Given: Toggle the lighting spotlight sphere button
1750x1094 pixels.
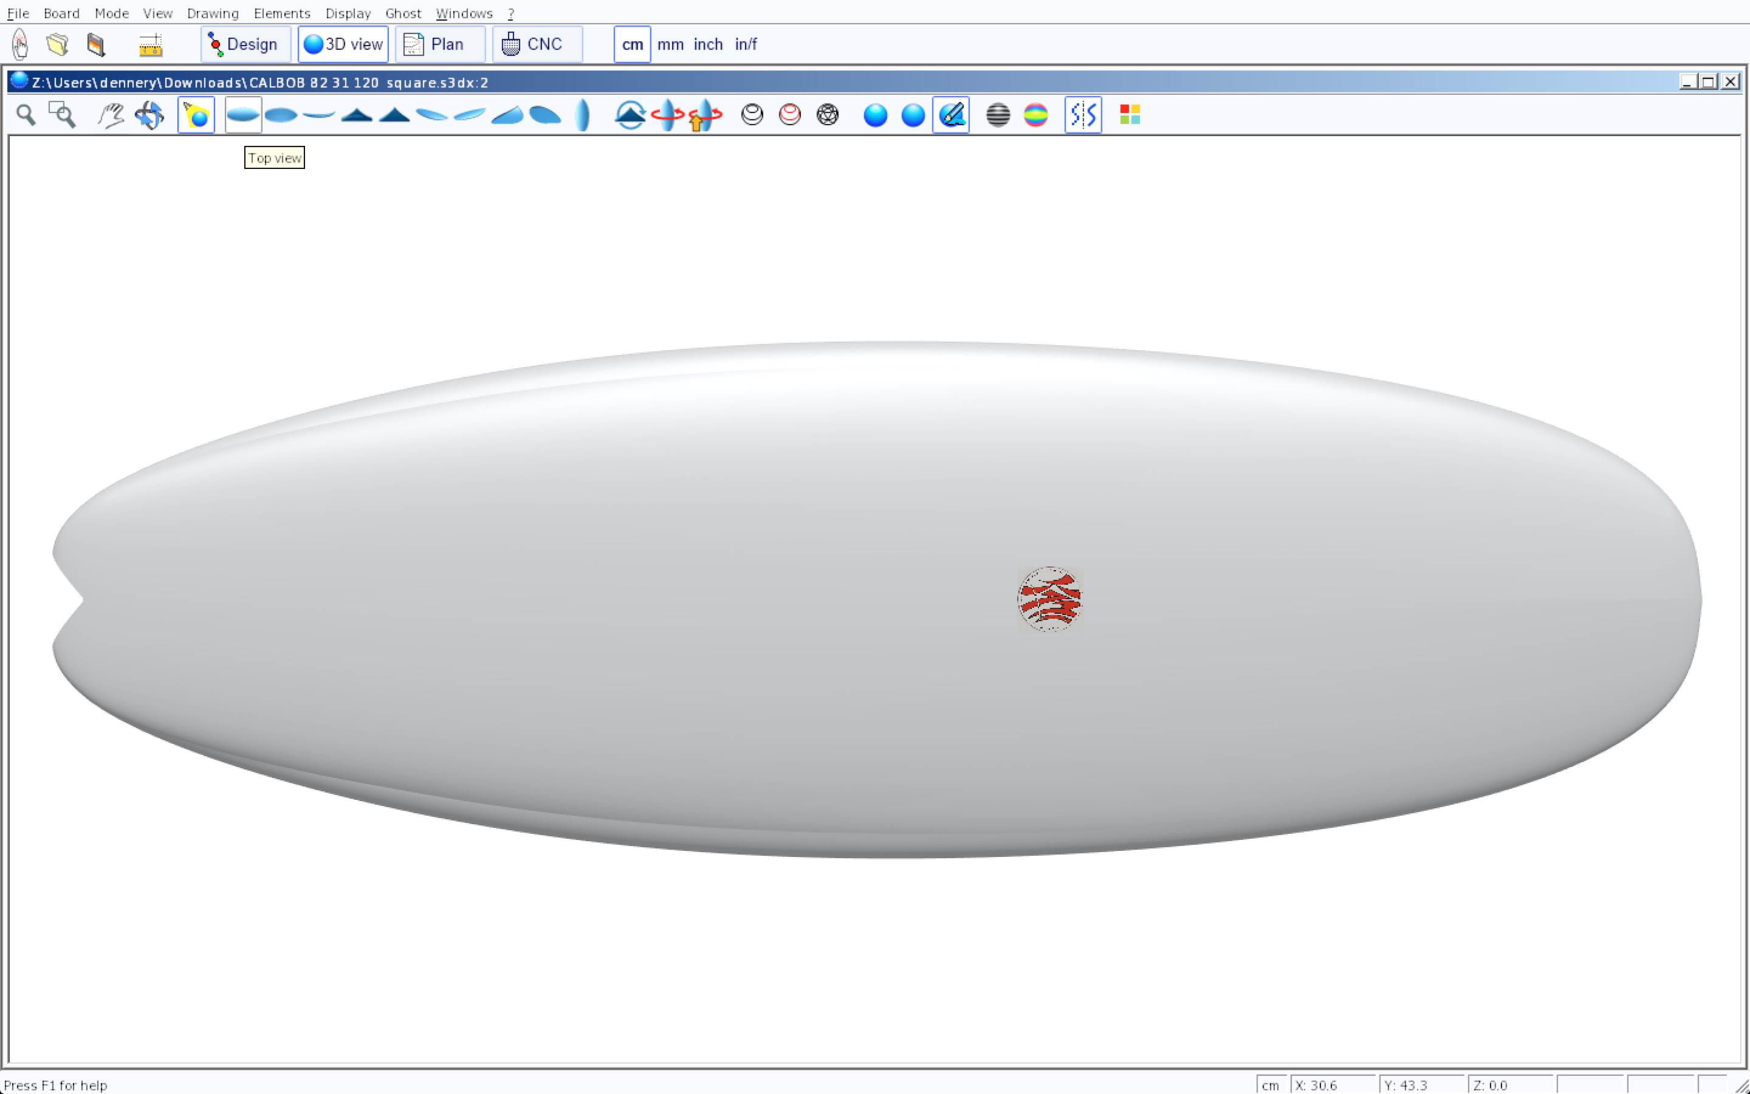Looking at the screenshot, I should (x=196, y=115).
